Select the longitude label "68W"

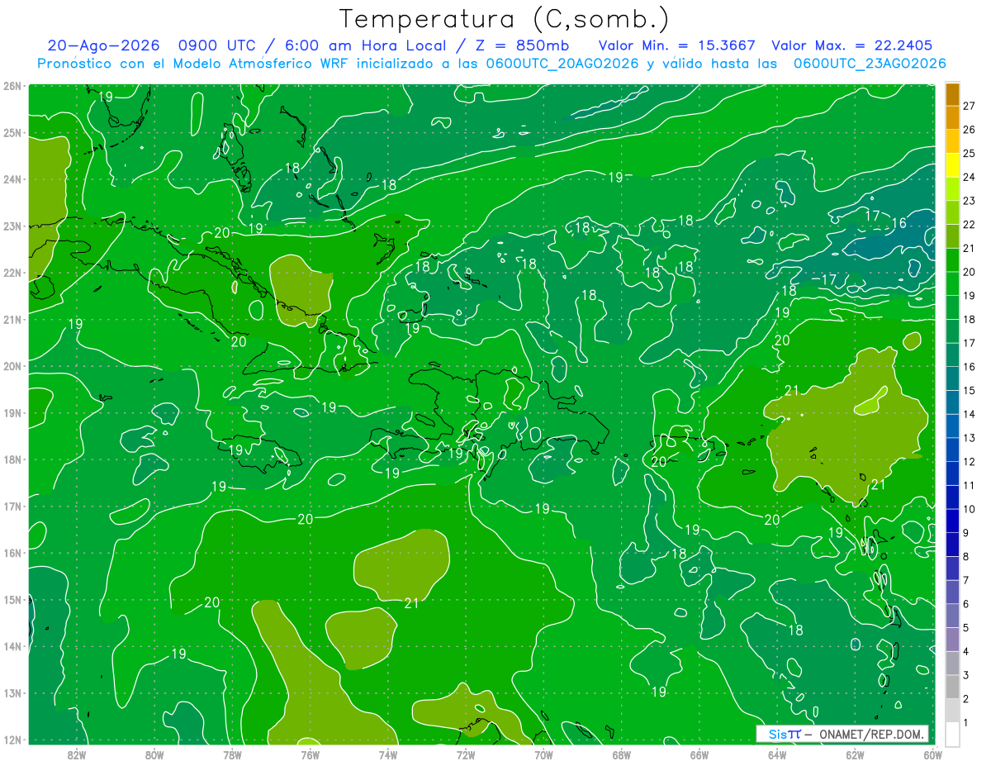(621, 754)
